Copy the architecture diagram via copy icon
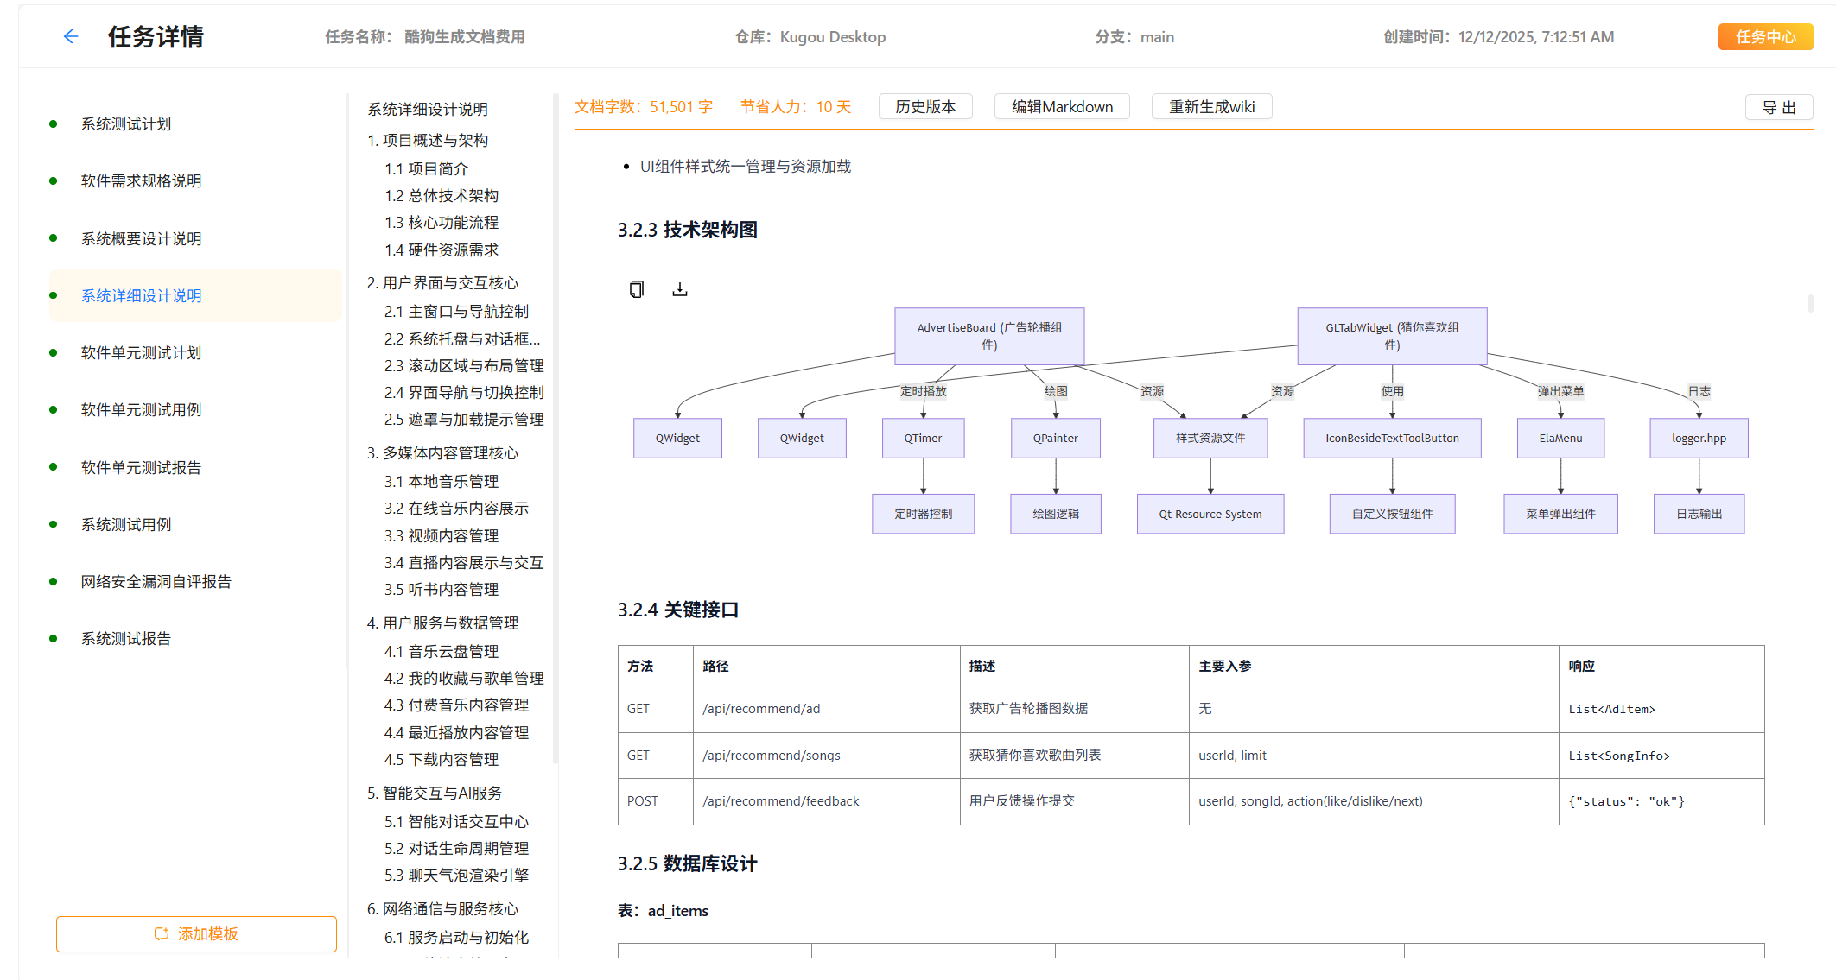Screen dimensions: 1836x980 (636, 289)
